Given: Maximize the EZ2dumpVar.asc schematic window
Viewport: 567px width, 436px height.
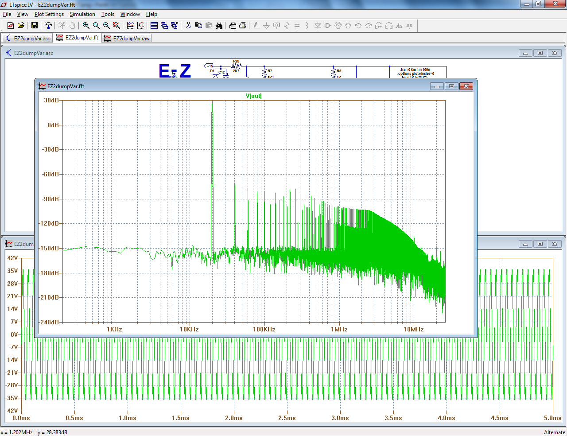Looking at the screenshot, I should tap(540, 53).
